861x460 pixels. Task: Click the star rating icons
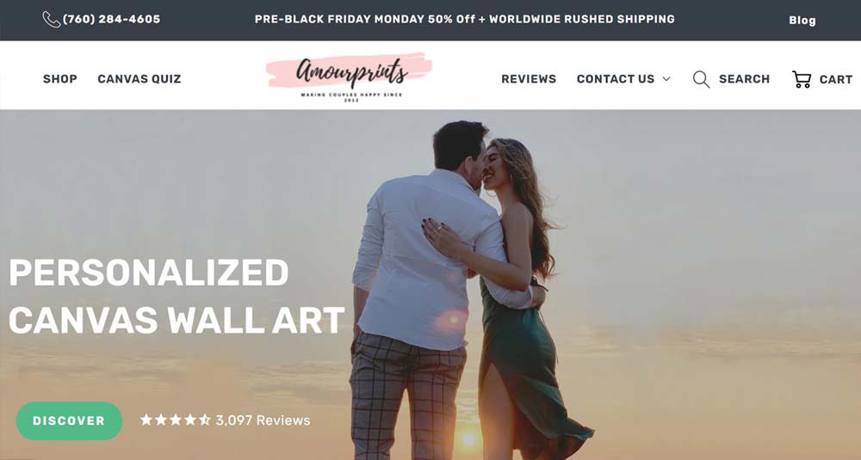tap(175, 420)
